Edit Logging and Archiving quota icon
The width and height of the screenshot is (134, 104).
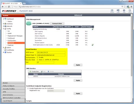[92, 29]
